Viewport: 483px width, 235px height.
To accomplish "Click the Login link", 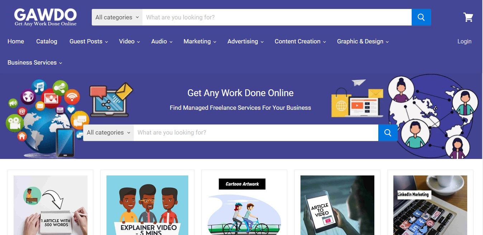I will [x=464, y=42].
